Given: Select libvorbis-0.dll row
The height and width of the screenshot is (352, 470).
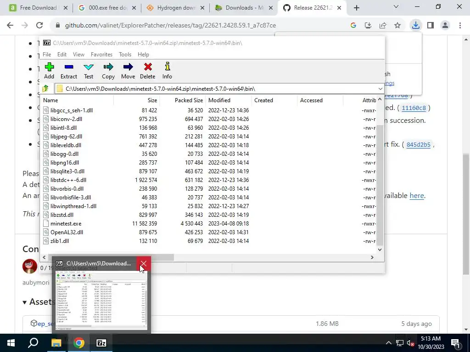Looking at the screenshot, I should click(x=209, y=188).
